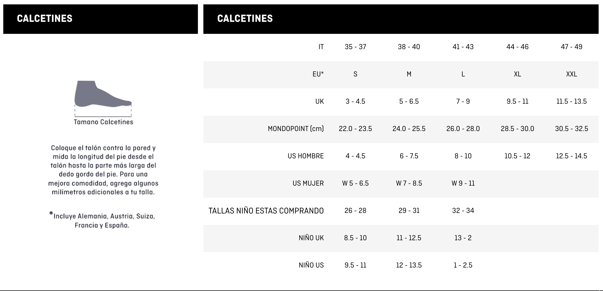The height and width of the screenshot is (291, 603).
Task: Select the 12.5 - 14.5 US men's cell
Action: click(x=571, y=156)
